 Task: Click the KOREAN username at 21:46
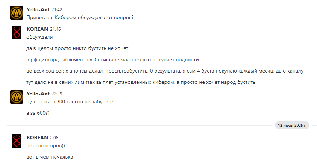tap(37, 29)
